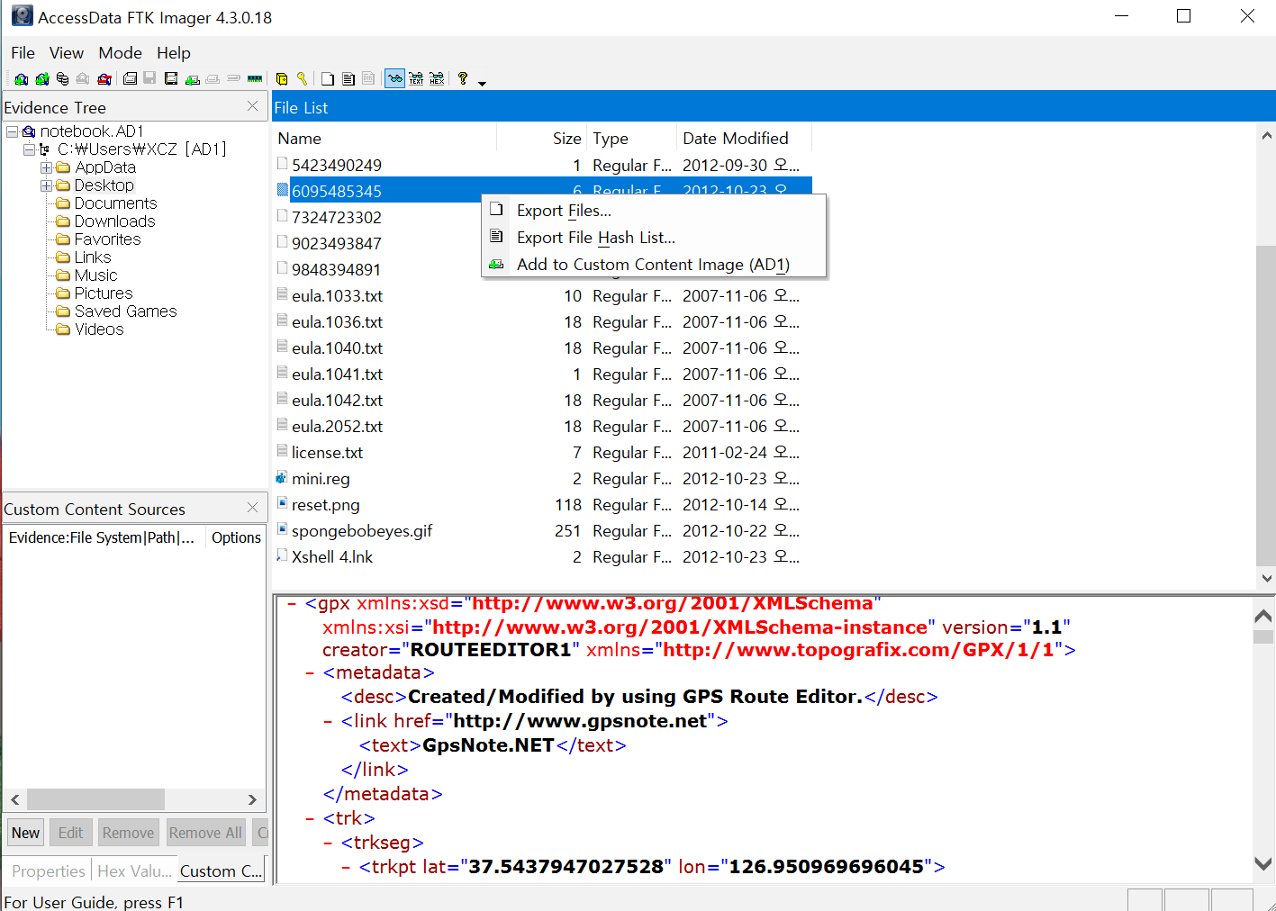Switch to the Hex Value tab
1276x911 pixels.
(134, 870)
